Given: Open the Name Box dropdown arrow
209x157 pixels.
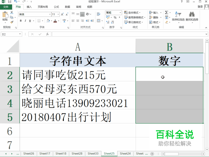Looking at the screenshot, I should click(20, 34).
